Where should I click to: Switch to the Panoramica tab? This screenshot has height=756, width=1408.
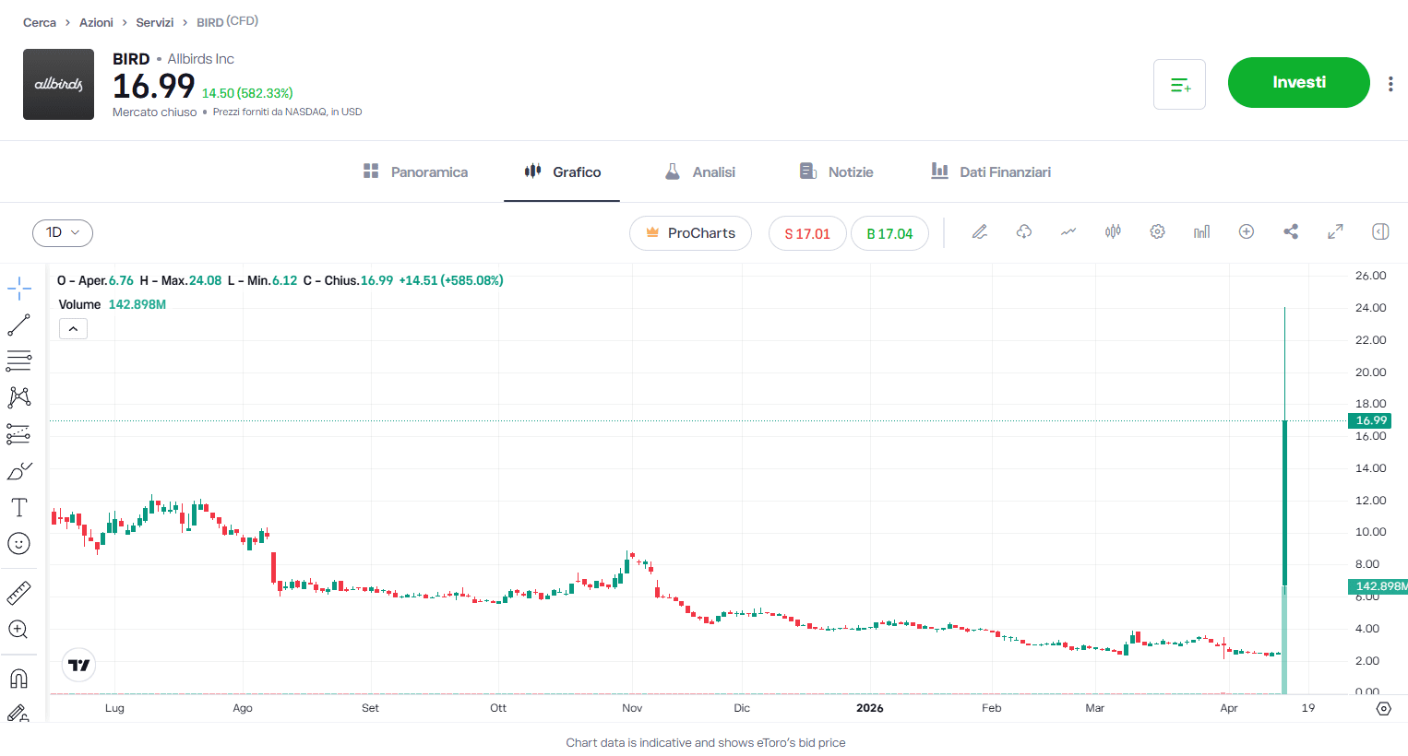(x=415, y=172)
